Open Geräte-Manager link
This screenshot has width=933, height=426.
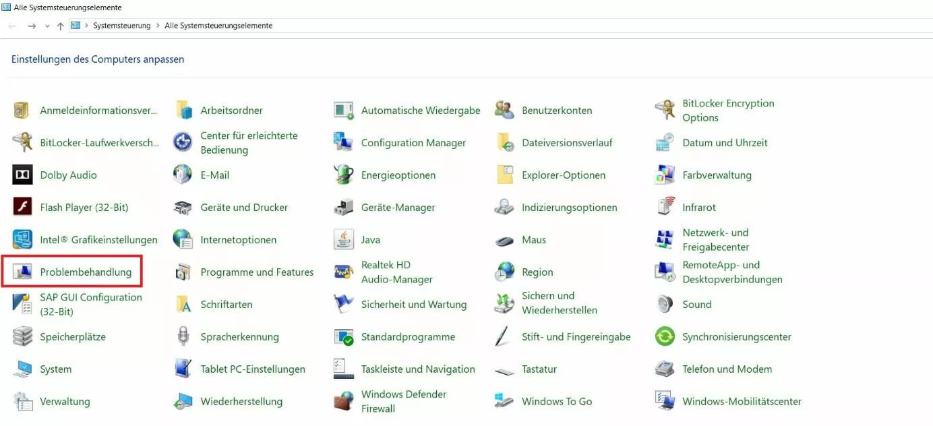[398, 208]
